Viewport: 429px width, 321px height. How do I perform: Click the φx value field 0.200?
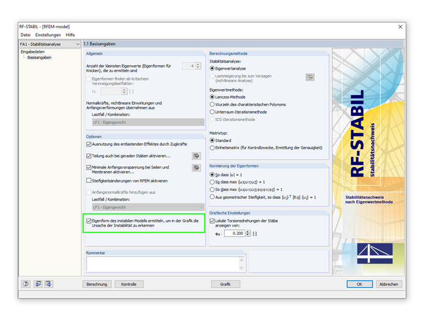pos(234,233)
